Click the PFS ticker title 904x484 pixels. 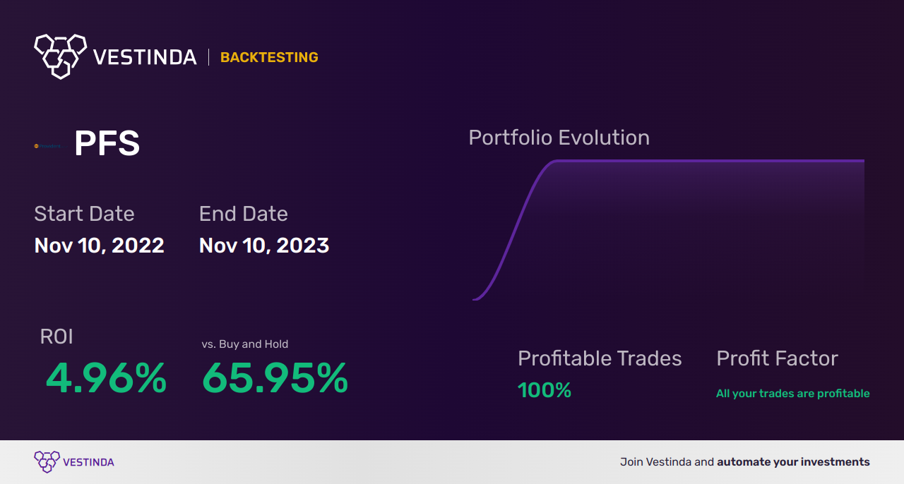pyautogui.click(x=107, y=144)
